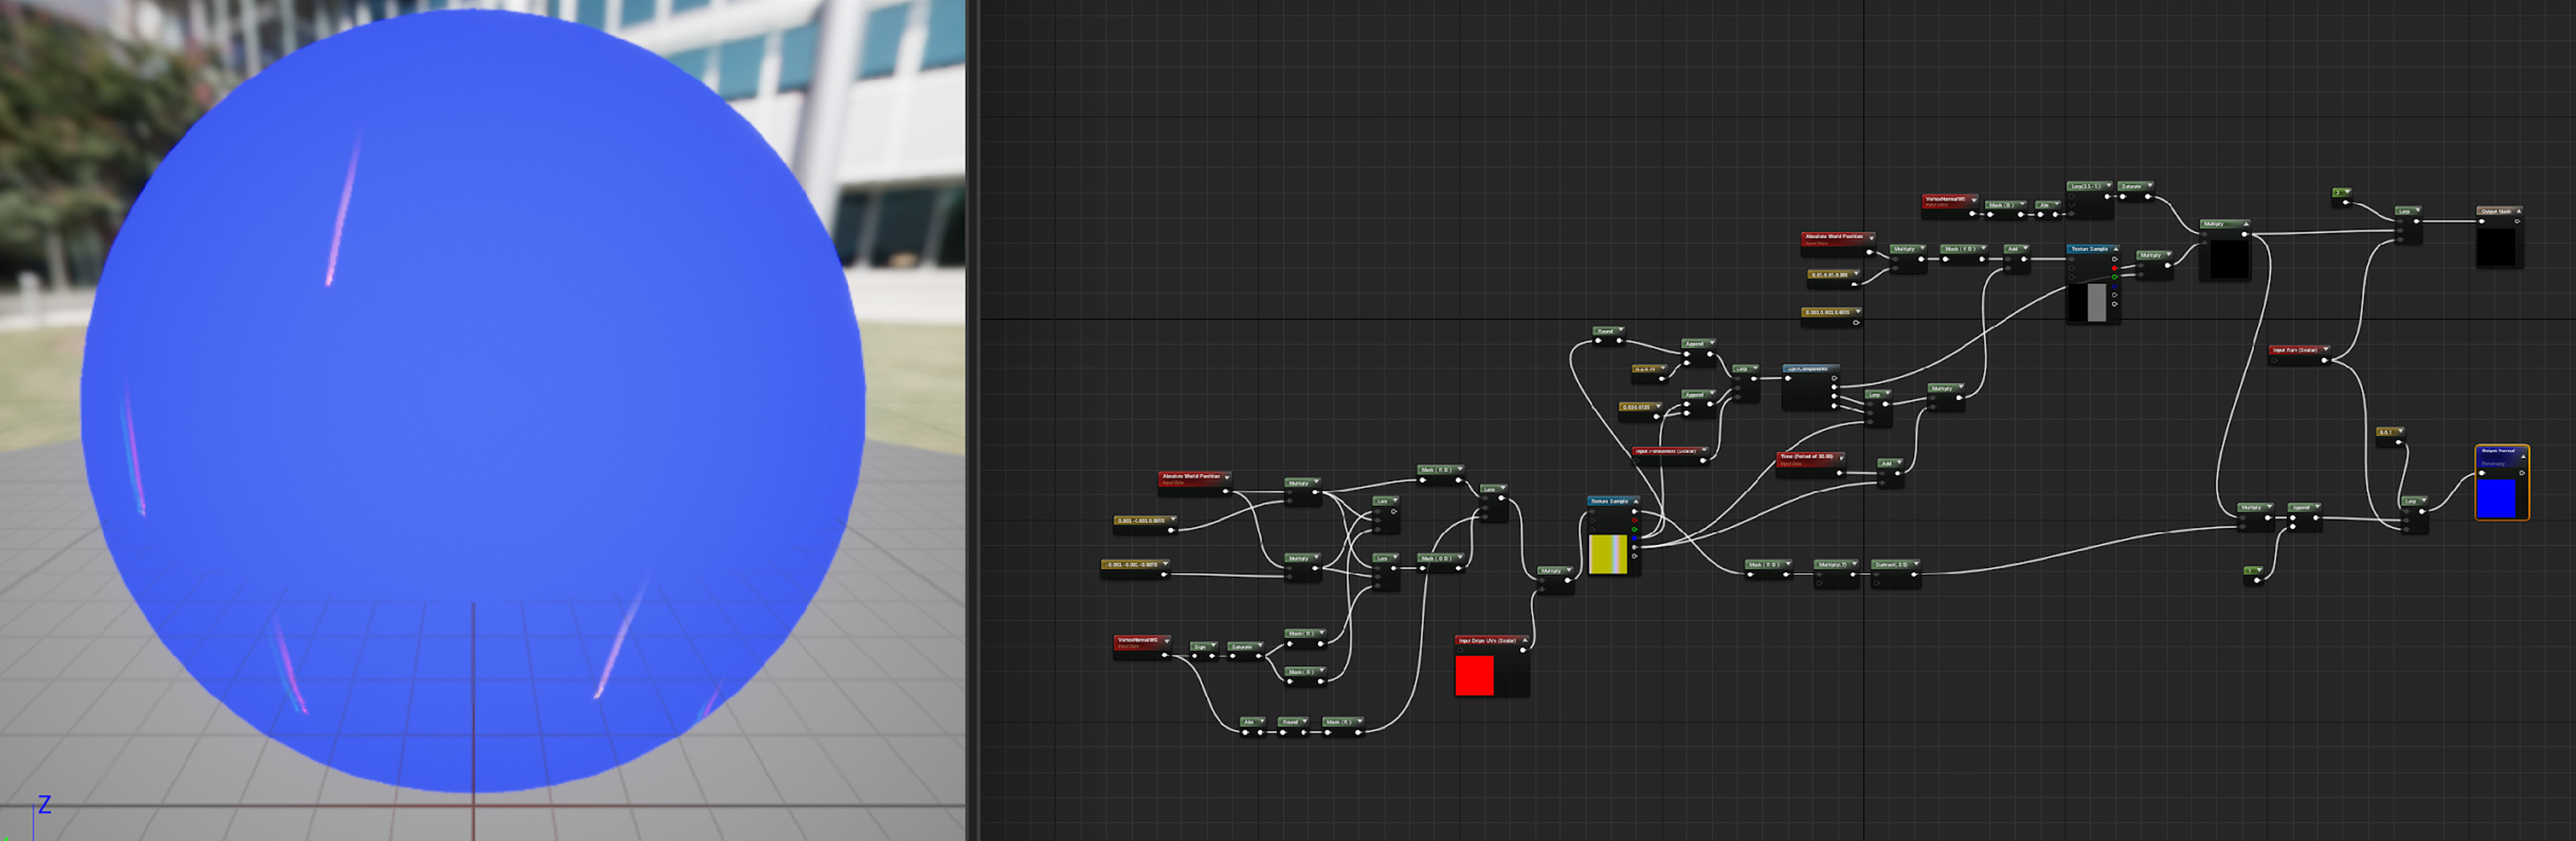Collapse the Input Drips UVs node preview

(x=1524, y=640)
